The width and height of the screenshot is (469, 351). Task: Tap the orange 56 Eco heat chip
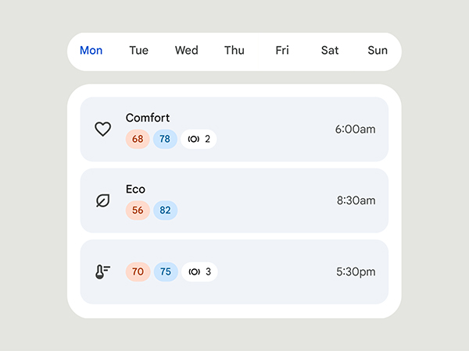[x=138, y=210]
